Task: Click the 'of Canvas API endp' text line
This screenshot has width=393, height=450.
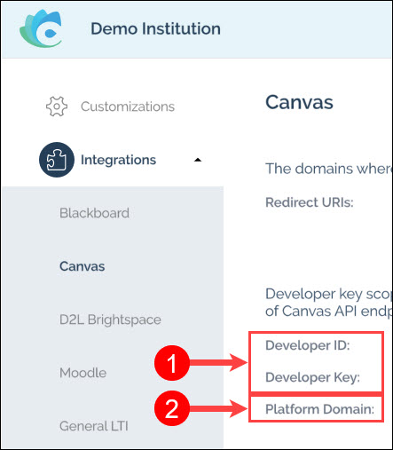Action: tap(329, 312)
